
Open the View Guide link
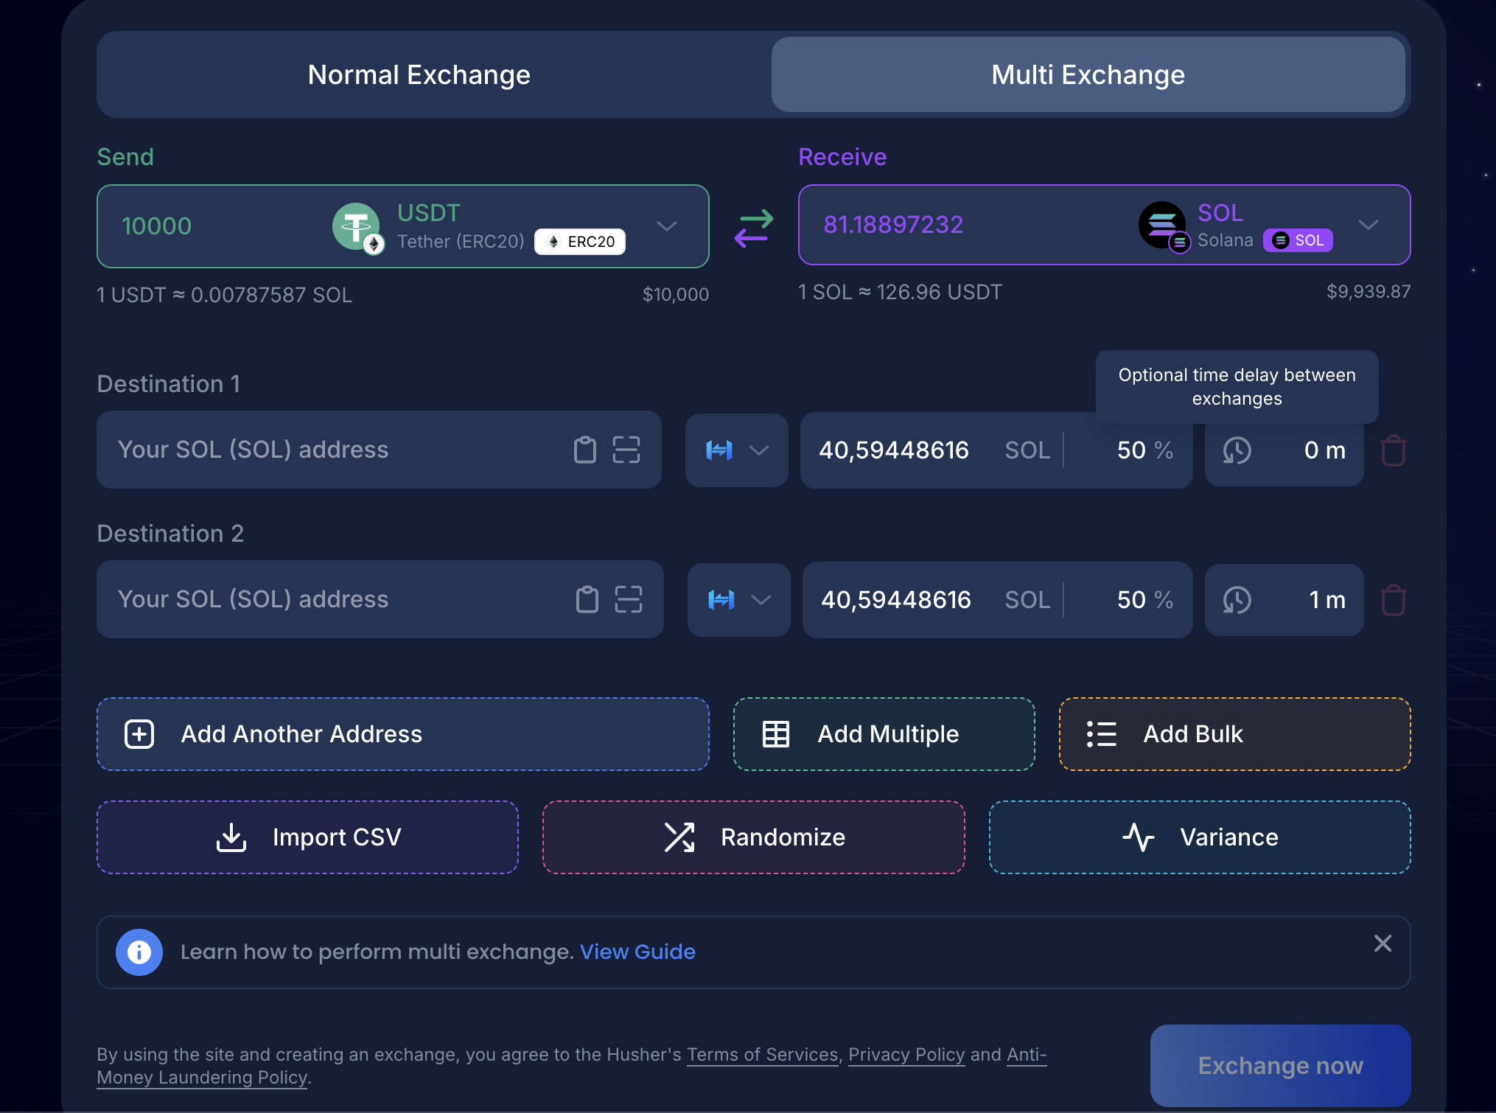click(637, 952)
